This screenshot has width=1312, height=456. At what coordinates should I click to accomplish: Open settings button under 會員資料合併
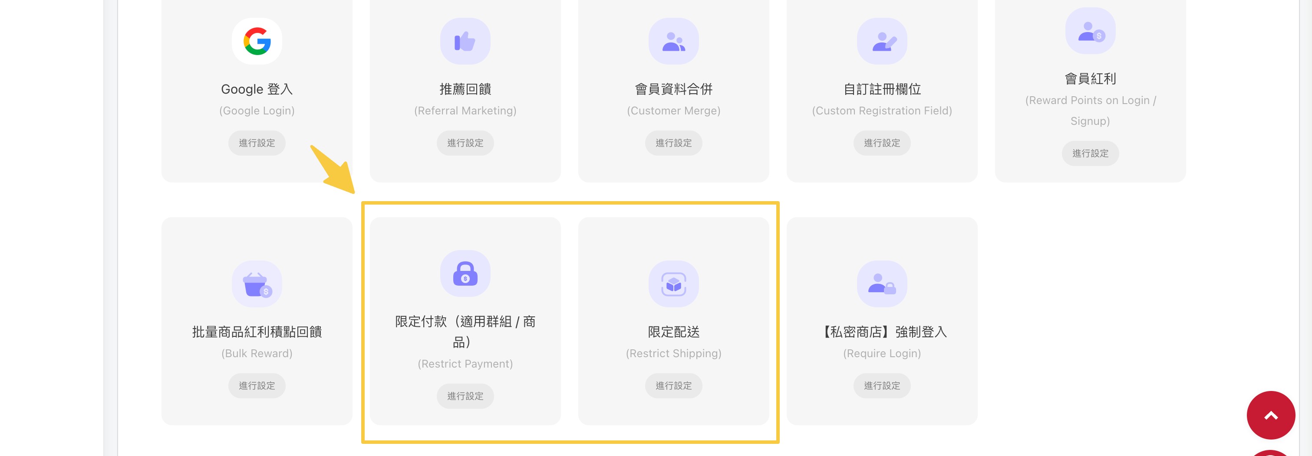click(x=673, y=143)
